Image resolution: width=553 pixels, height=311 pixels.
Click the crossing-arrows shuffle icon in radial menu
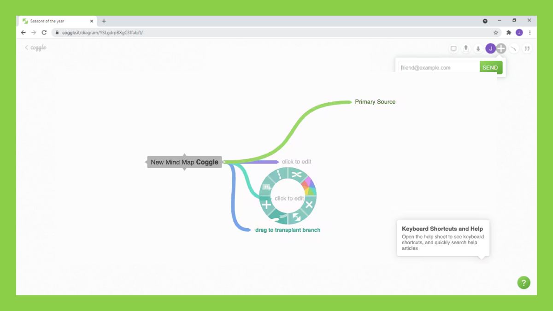pos(296,175)
